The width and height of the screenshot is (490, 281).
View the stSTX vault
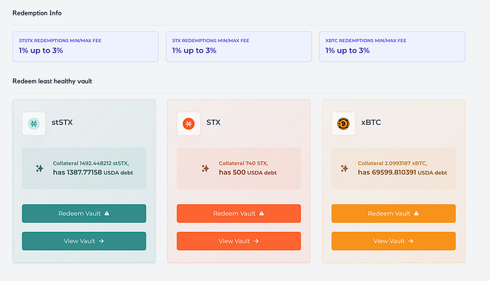(x=84, y=241)
